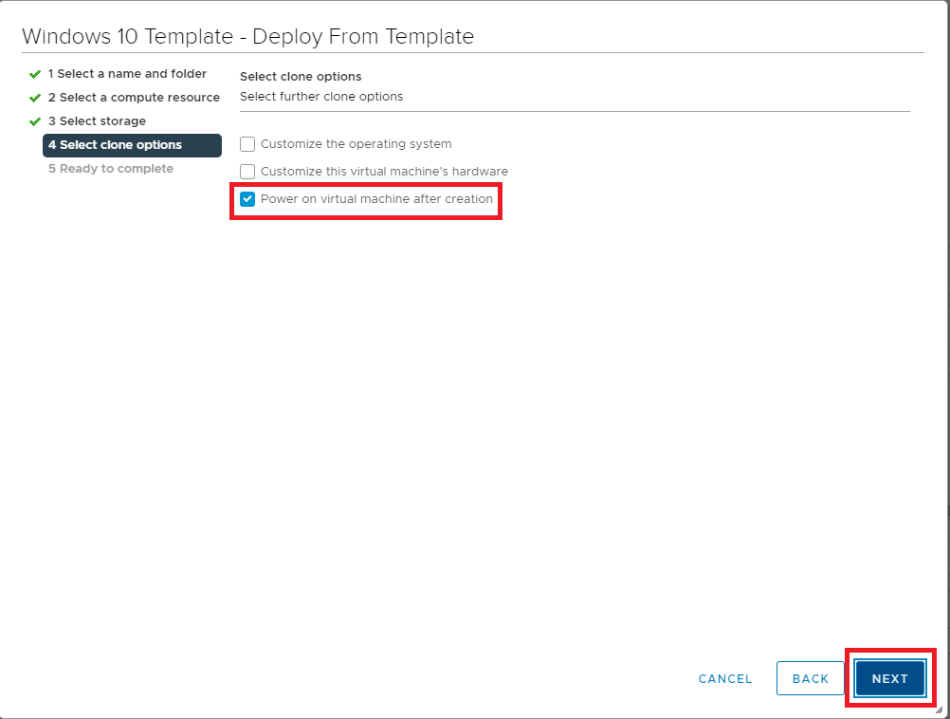Click green checkmark beside Select storage step

click(35, 121)
